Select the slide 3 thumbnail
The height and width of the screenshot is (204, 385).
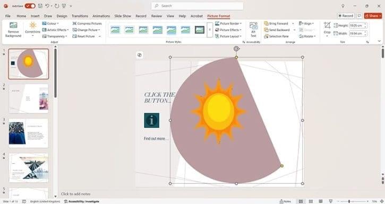coord(29,133)
